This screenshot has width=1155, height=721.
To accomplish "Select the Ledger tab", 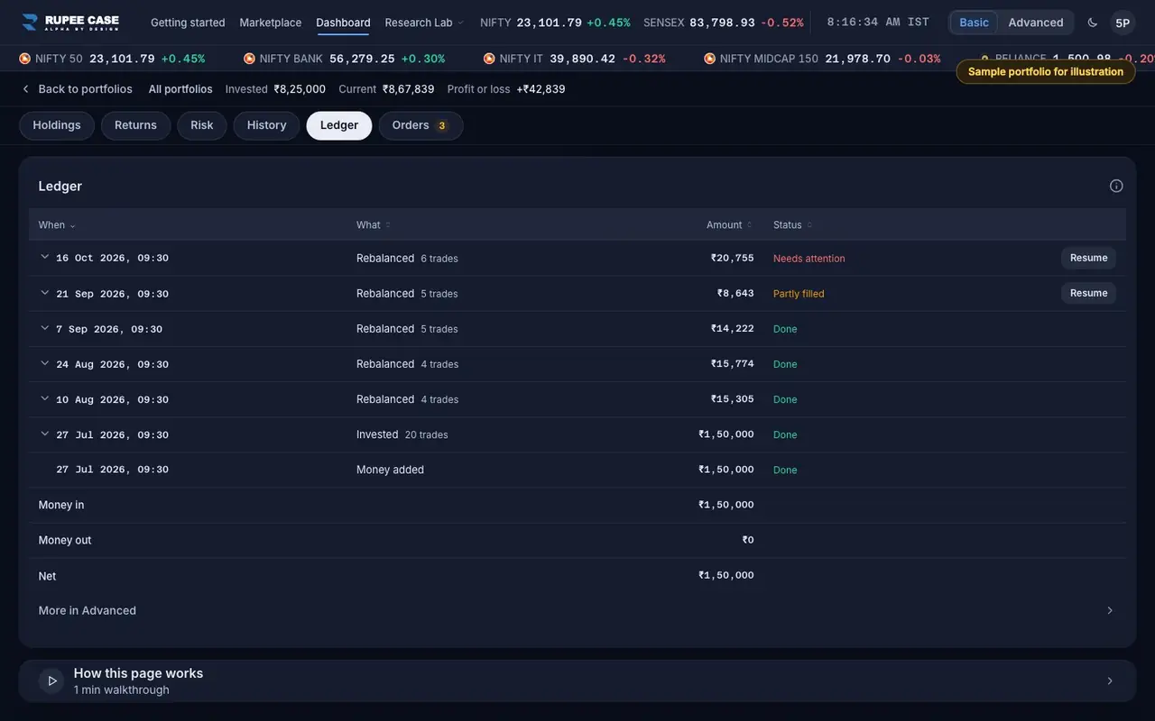I will (339, 126).
